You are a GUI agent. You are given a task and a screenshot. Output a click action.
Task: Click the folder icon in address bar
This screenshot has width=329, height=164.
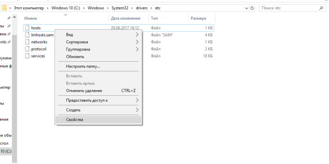coord(4,8)
